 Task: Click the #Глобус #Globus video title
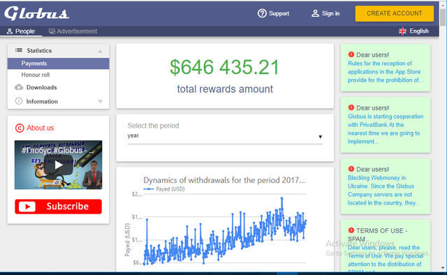[58, 150]
